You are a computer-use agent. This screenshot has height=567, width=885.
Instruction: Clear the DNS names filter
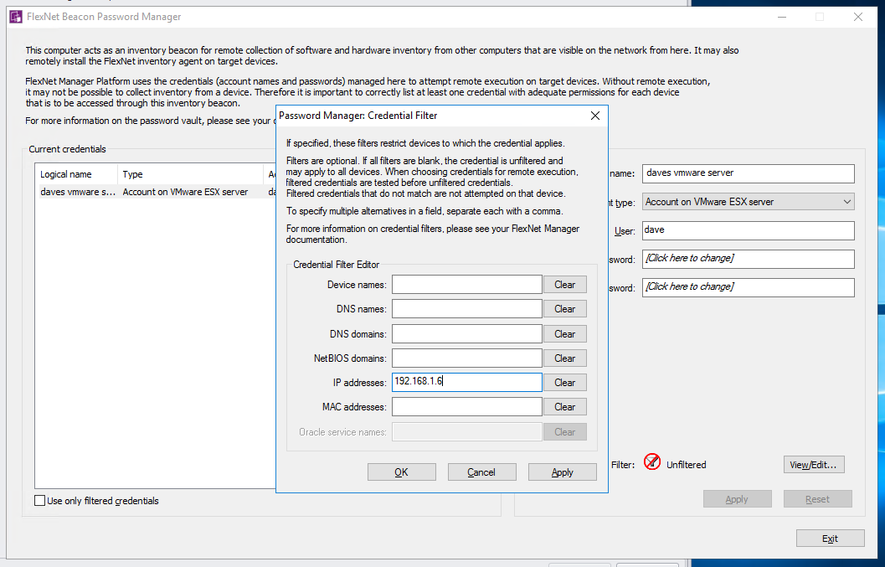(565, 309)
